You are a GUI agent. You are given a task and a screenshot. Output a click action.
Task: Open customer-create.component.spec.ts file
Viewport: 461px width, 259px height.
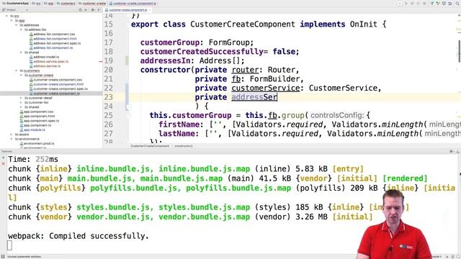coord(61,88)
